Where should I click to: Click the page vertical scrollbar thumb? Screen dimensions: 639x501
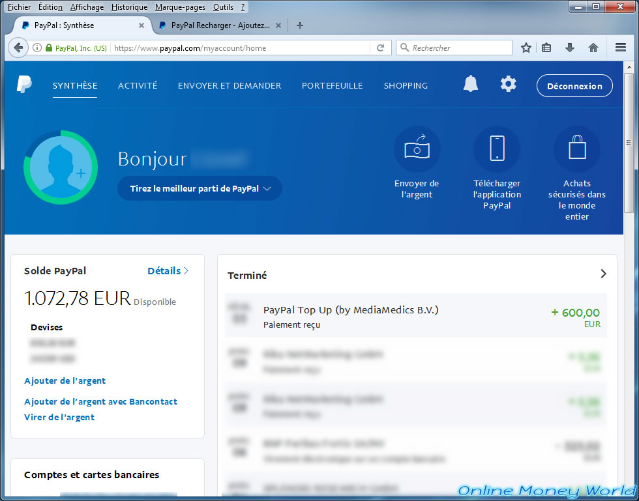coord(629,143)
